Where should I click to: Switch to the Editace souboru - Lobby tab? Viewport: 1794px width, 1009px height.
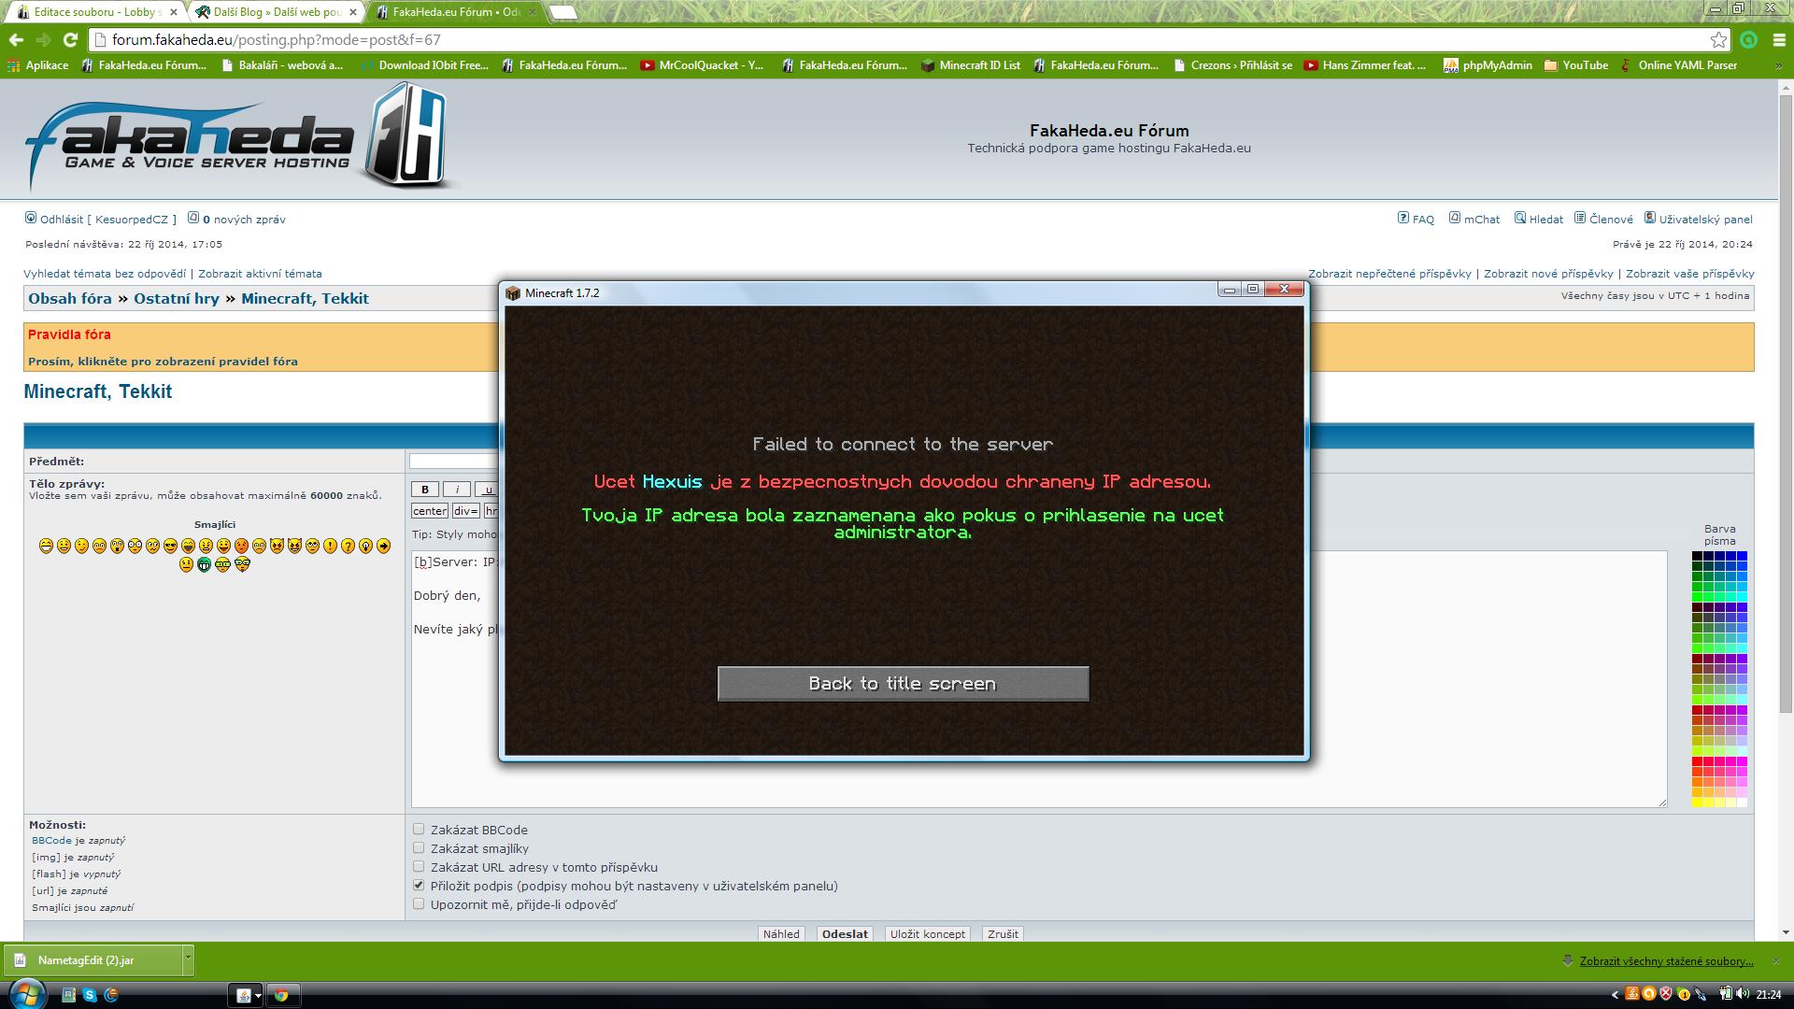pyautogui.click(x=93, y=12)
